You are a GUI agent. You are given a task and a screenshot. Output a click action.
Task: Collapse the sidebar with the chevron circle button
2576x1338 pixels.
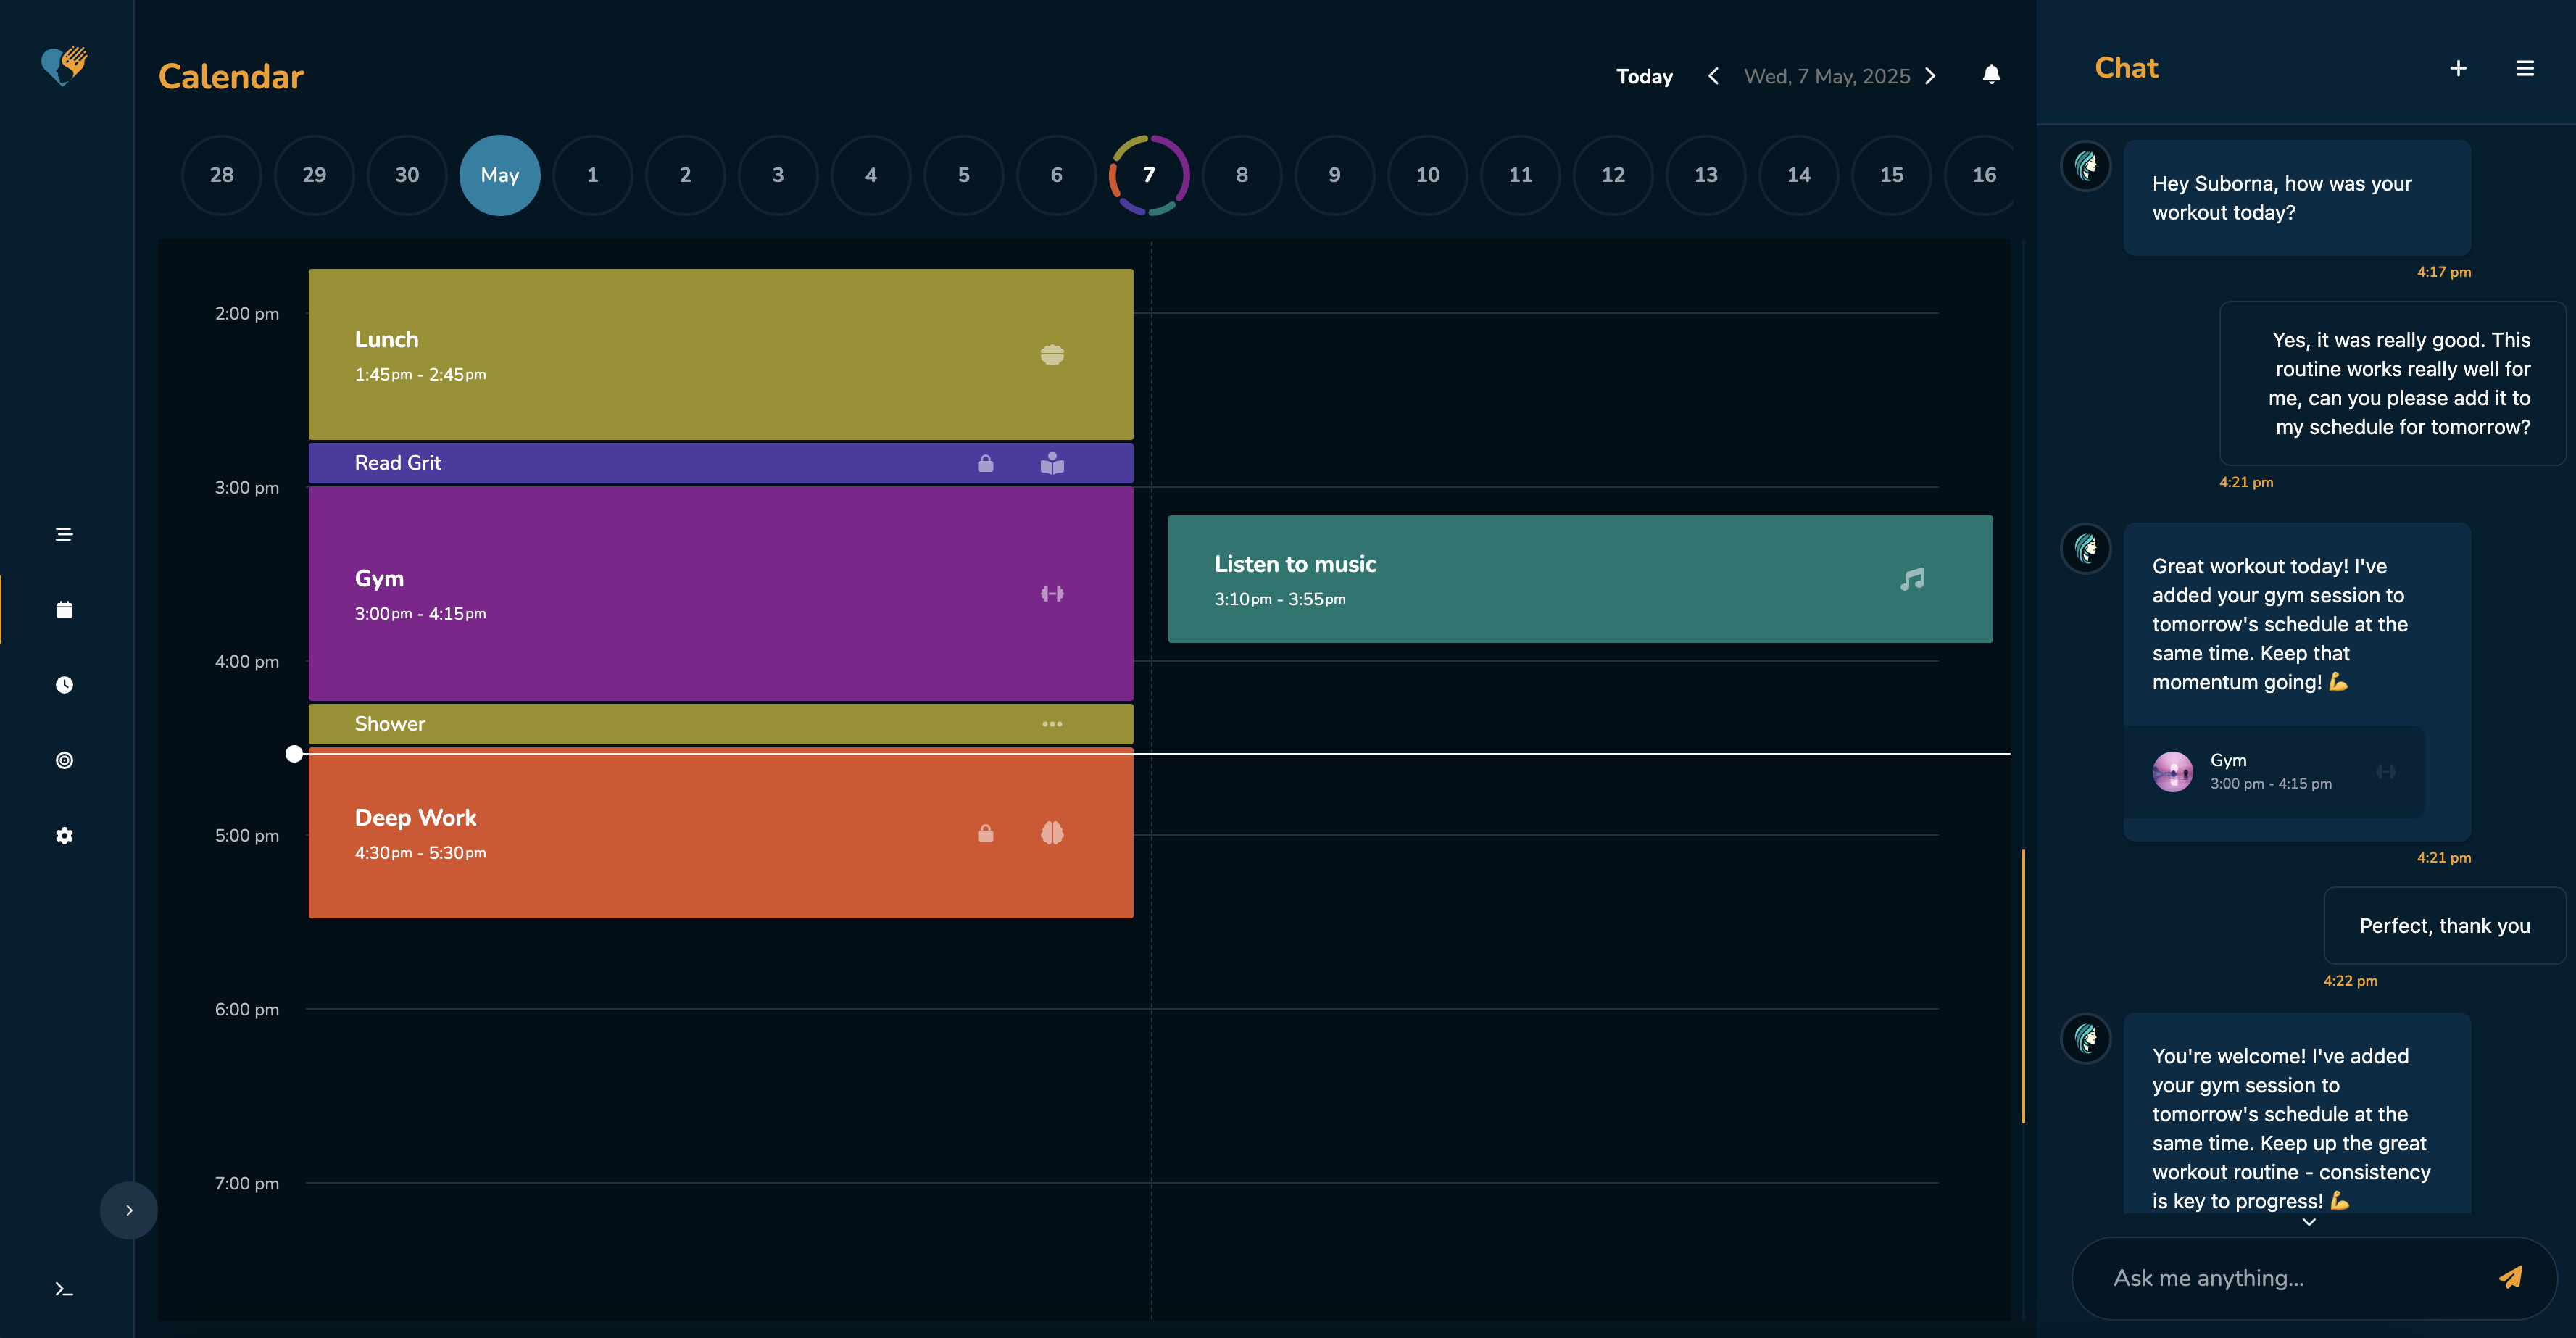pyautogui.click(x=128, y=1210)
